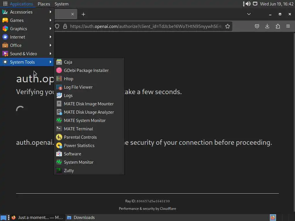The image size is (295, 221).
Task: Minimize the Firefox window
Action: [270, 14]
